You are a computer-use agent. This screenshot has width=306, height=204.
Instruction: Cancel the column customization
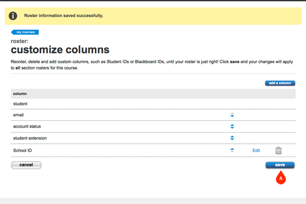(x=26, y=165)
